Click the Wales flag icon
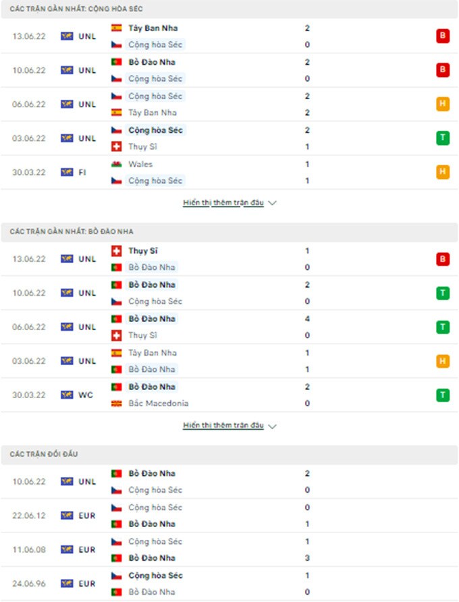 point(116,164)
